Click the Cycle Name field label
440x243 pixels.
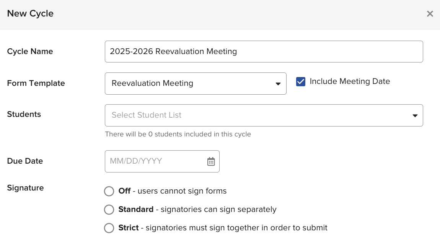(x=30, y=51)
